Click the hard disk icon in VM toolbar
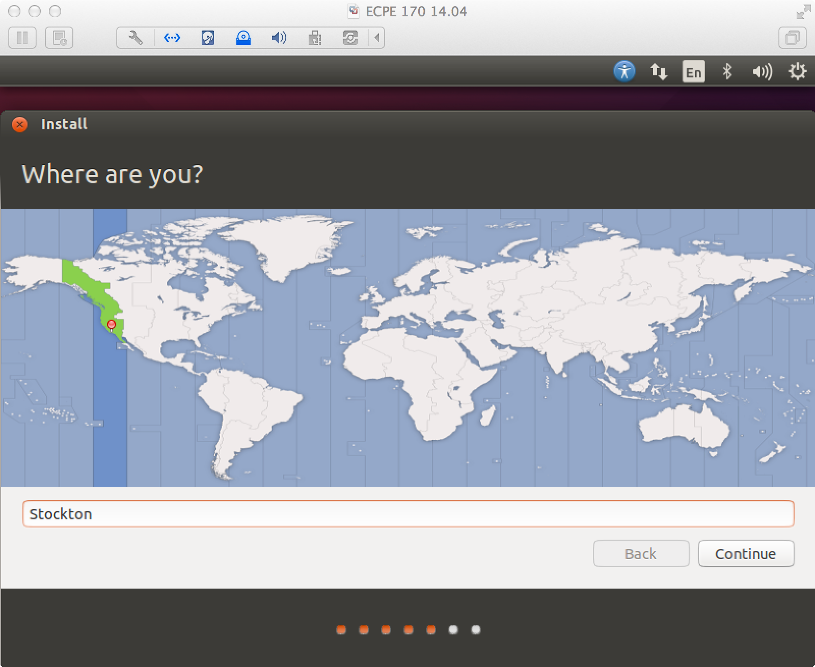The height and width of the screenshot is (667, 815). (x=208, y=37)
